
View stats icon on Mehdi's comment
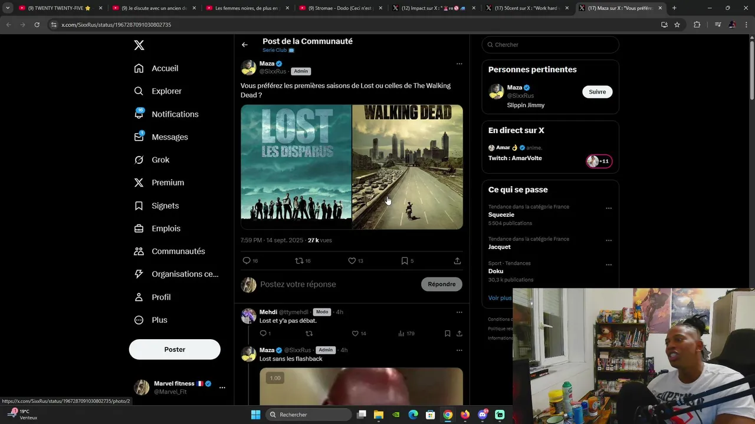pyautogui.click(x=401, y=333)
